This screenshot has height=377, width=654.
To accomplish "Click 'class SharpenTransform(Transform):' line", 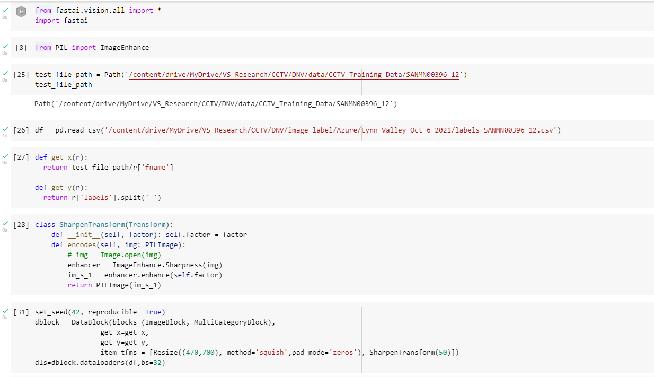I will [x=104, y=225].
